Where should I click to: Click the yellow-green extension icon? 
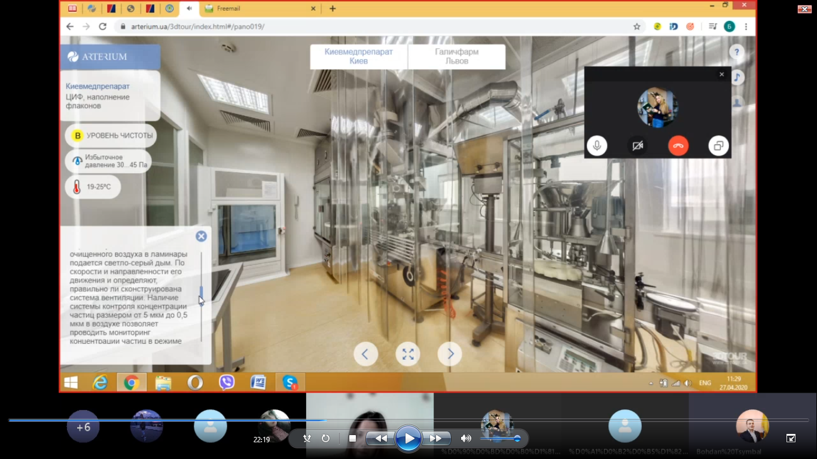point(657,26)
